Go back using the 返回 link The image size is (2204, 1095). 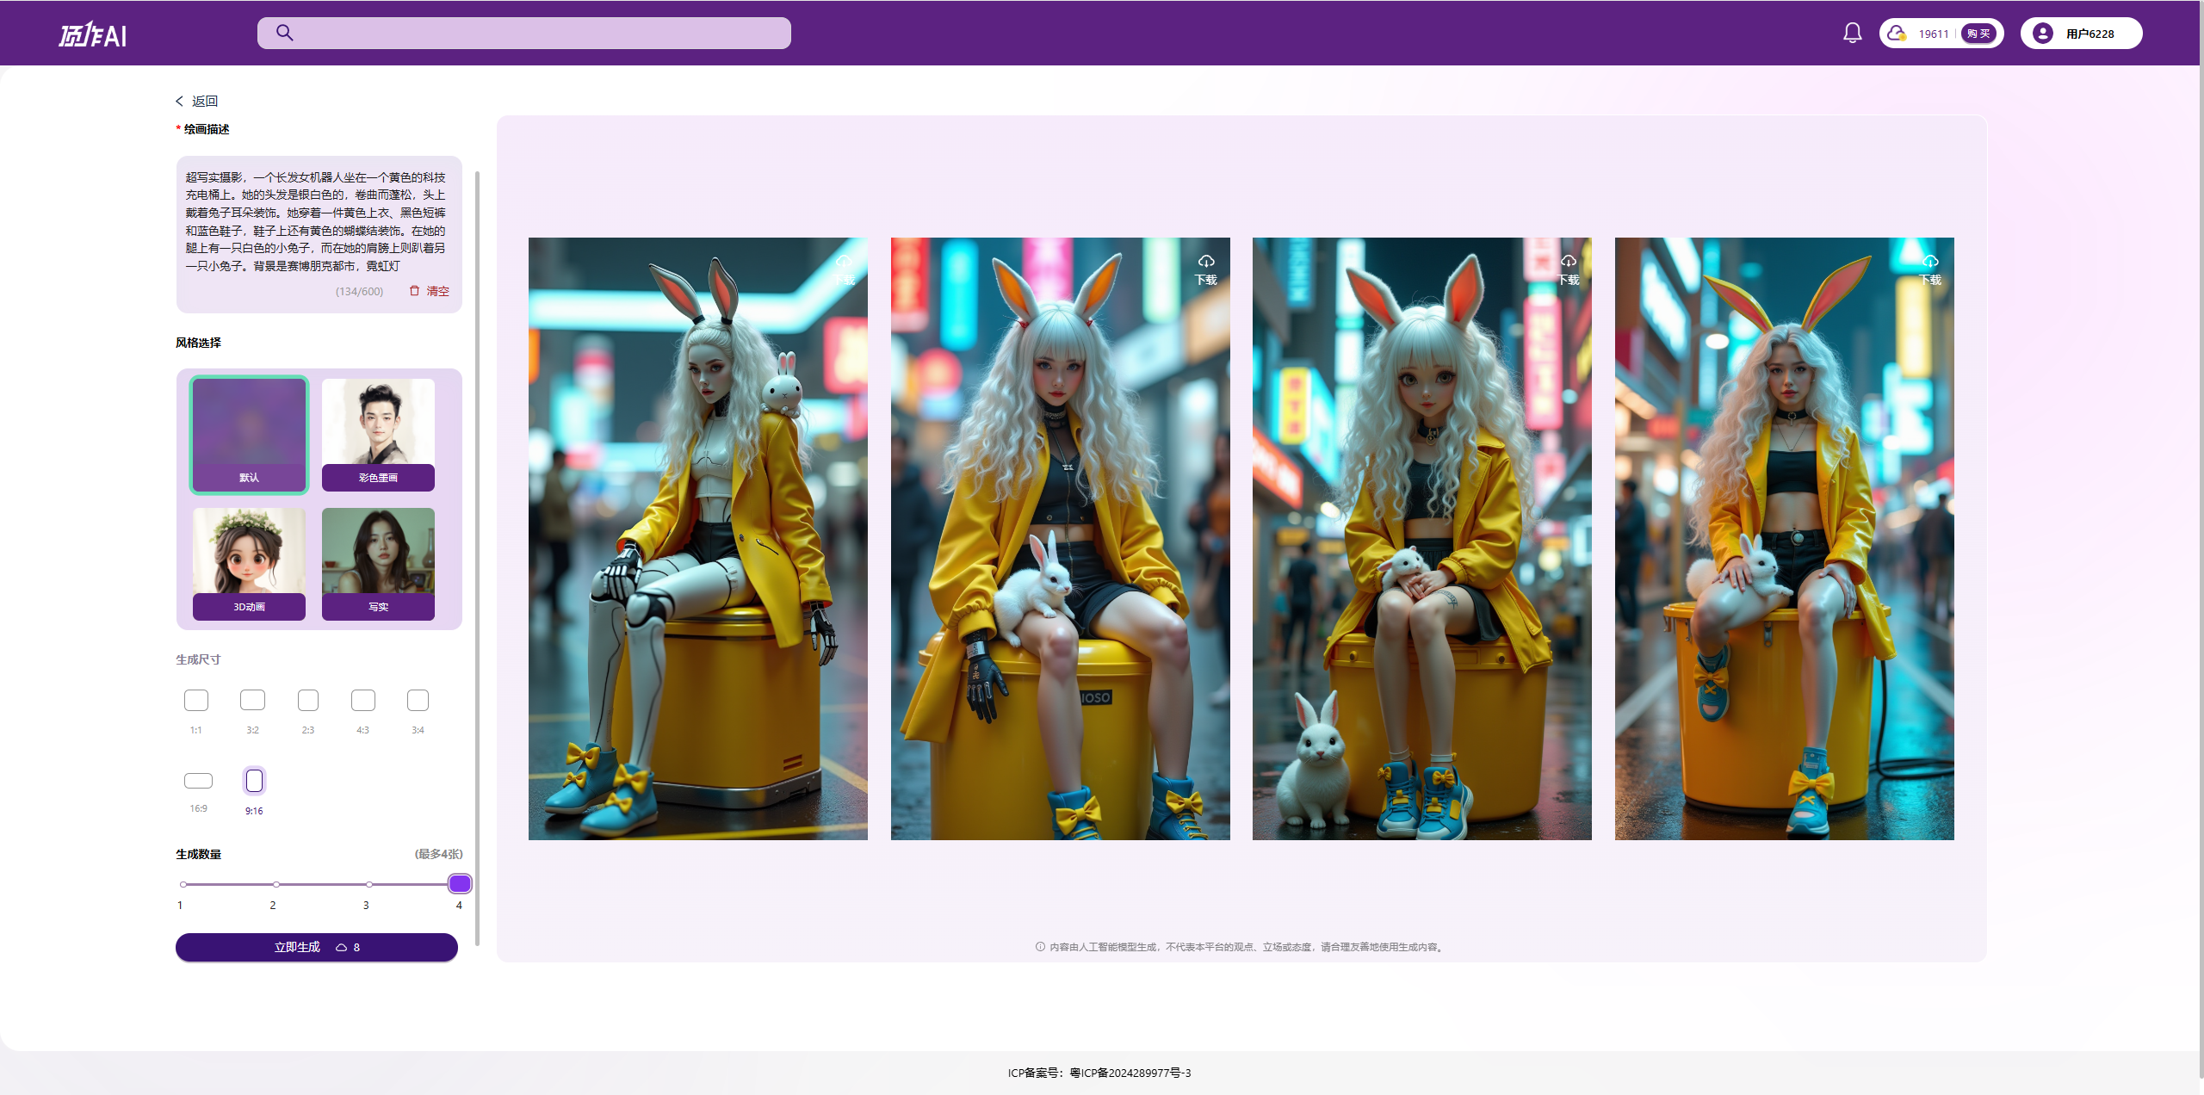[x=204, y=101]
